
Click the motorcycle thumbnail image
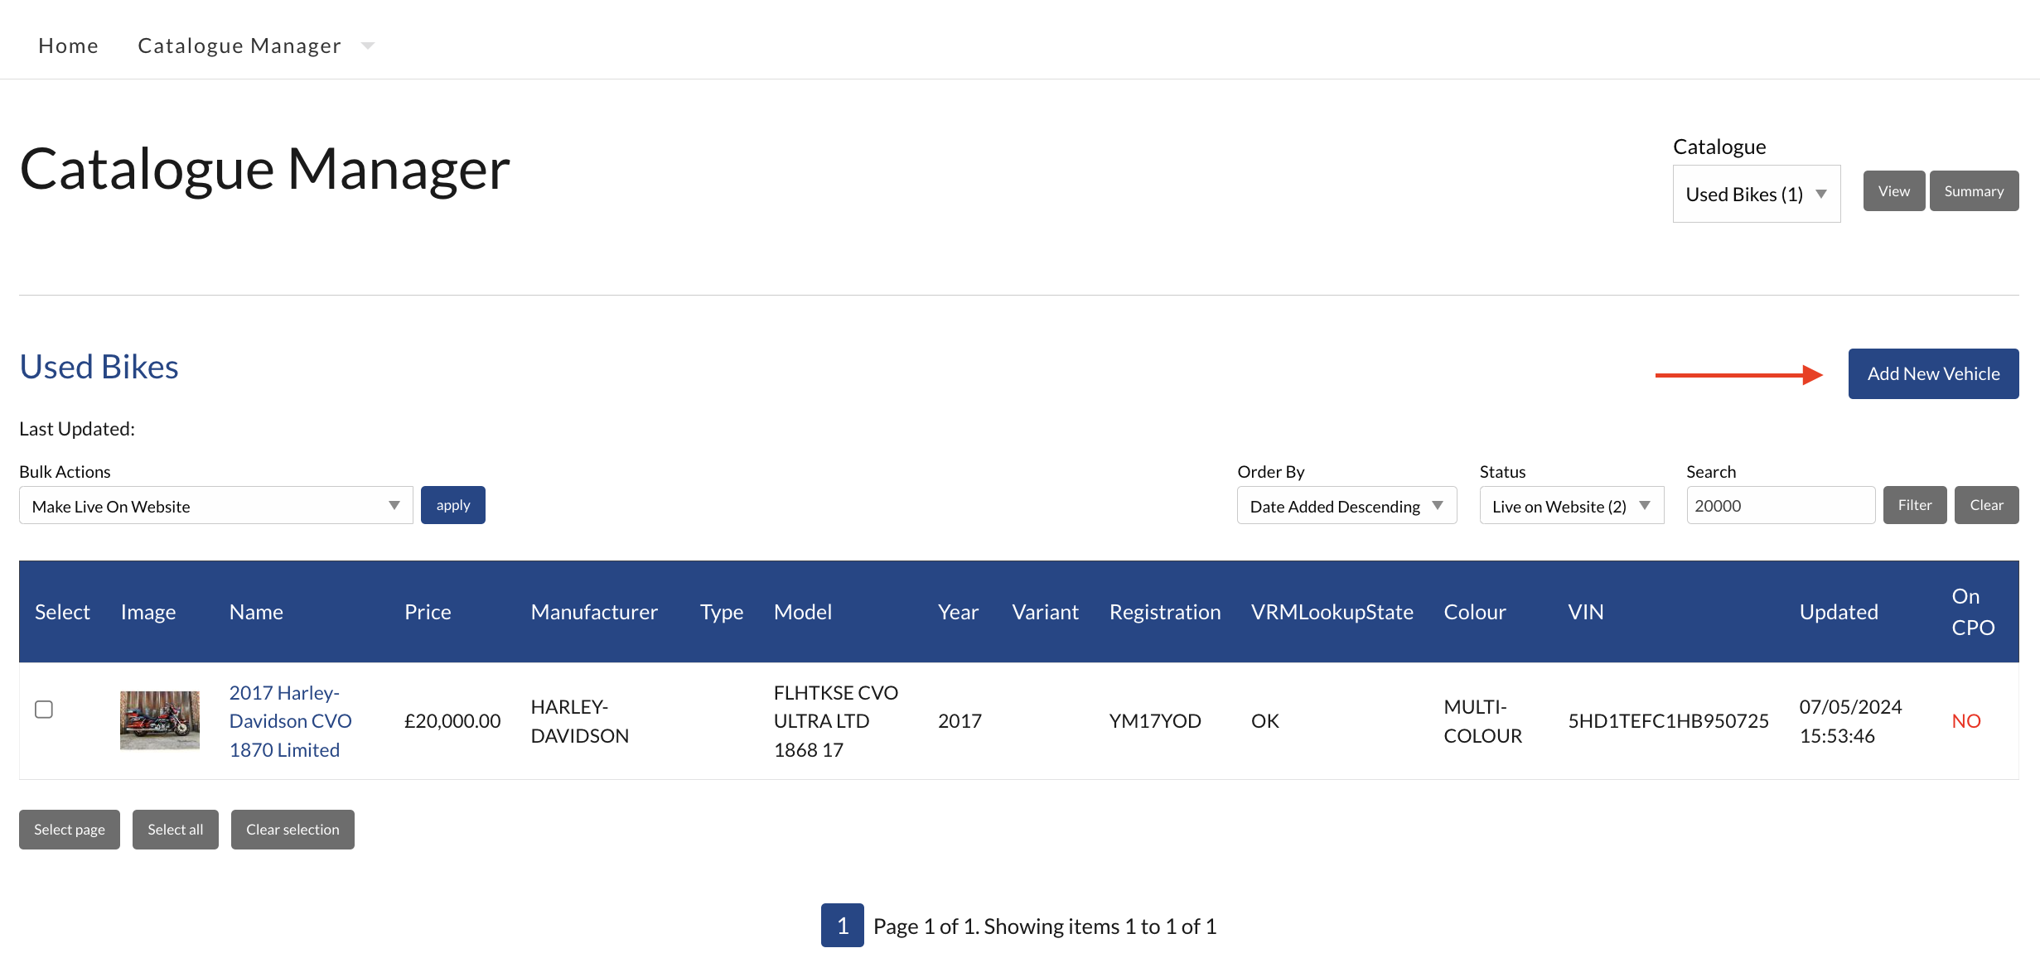(159, 720)
